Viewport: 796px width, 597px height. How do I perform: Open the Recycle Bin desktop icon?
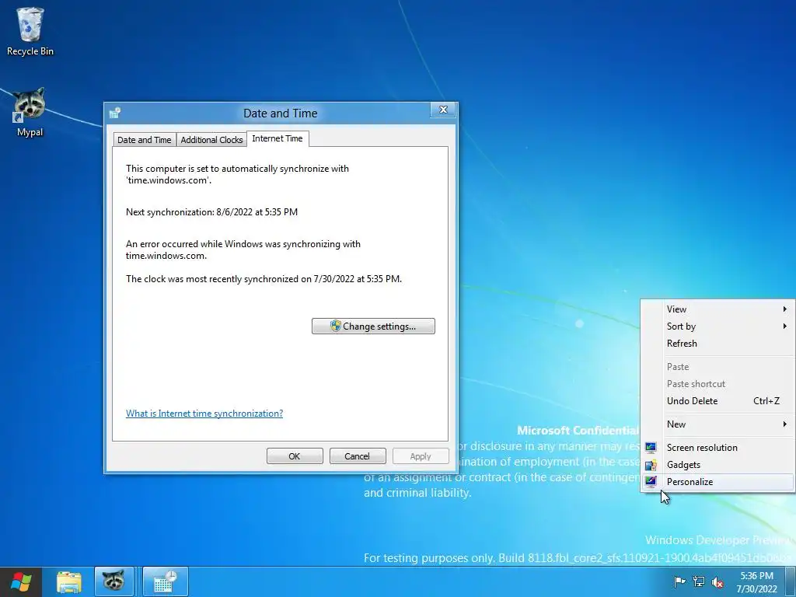[30, 31]
